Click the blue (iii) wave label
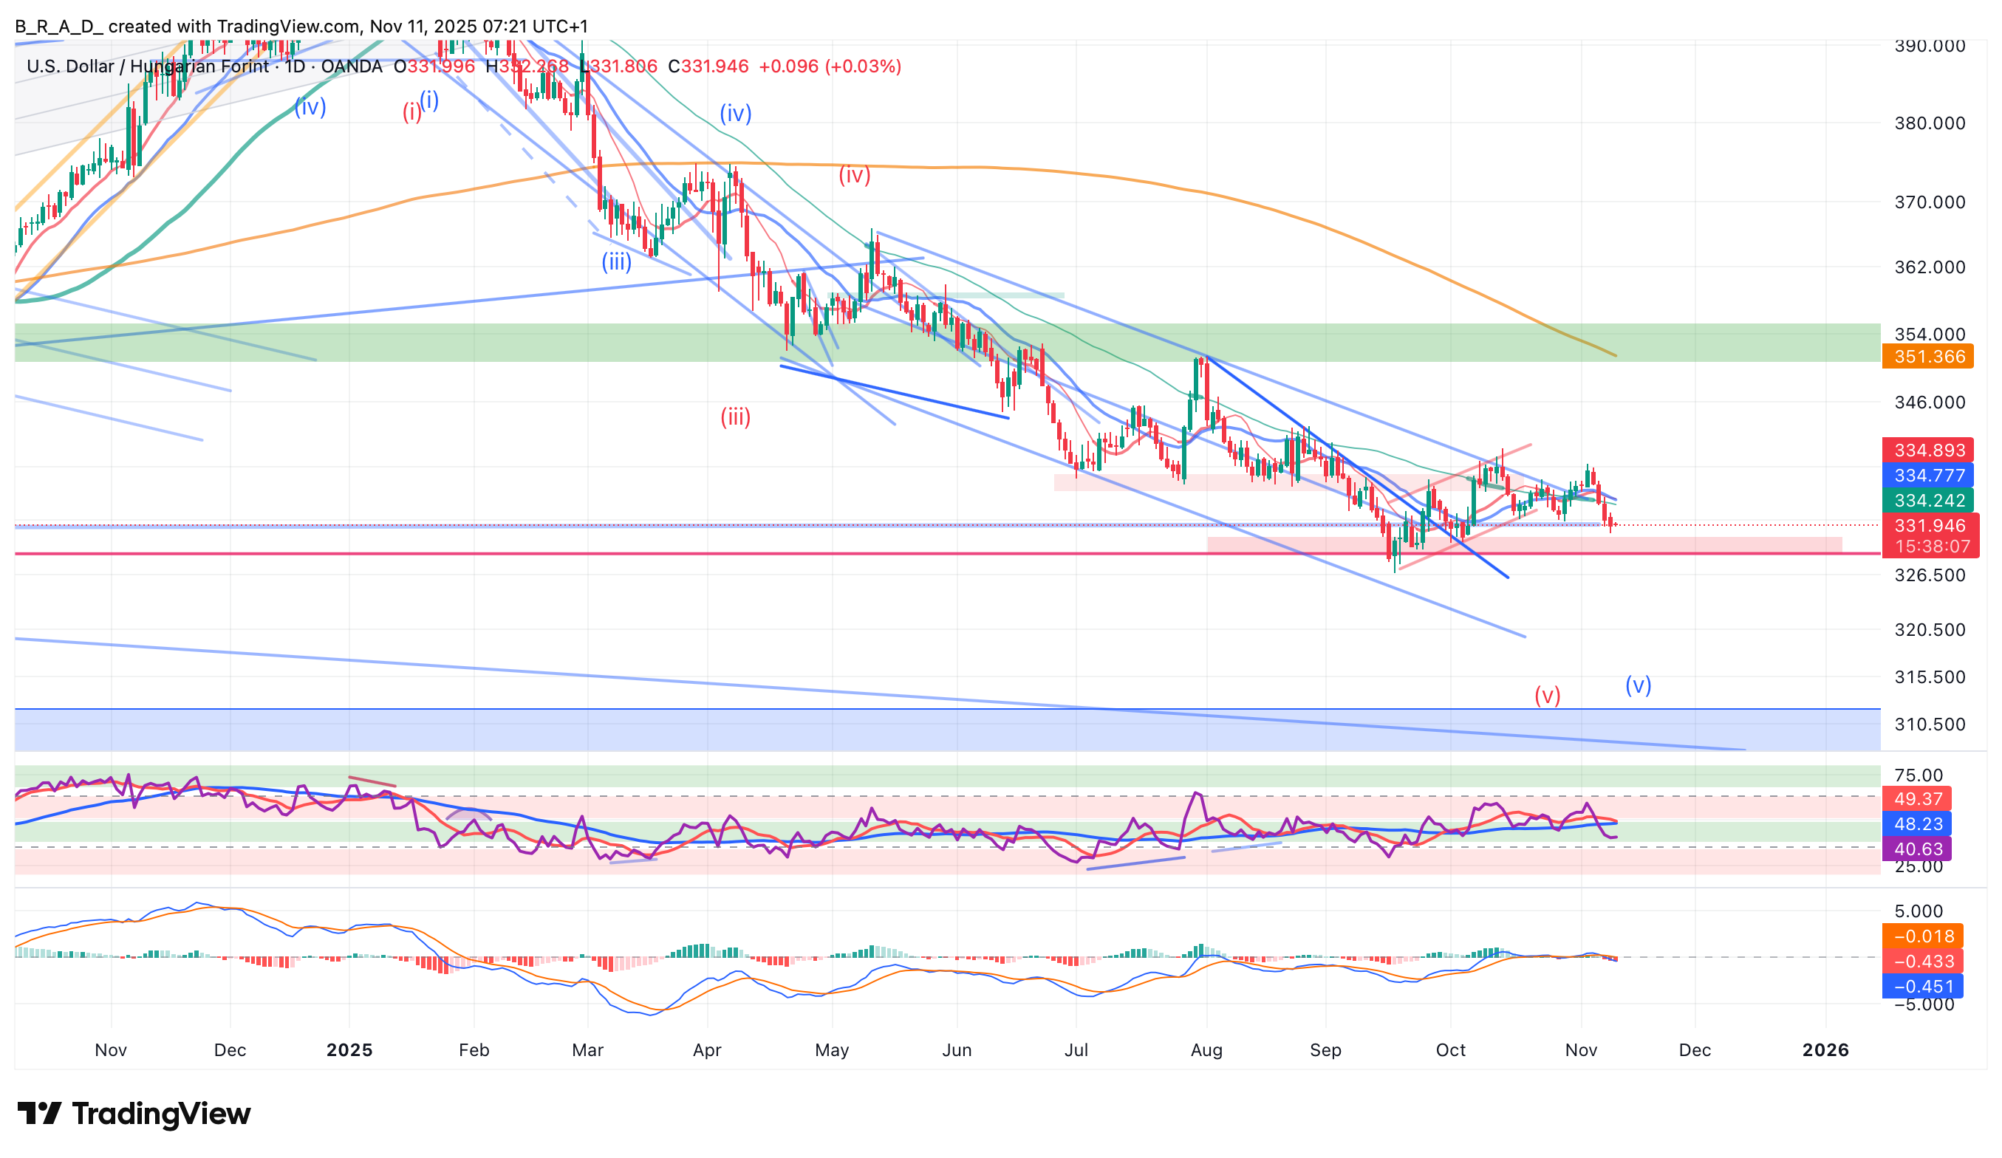Viewport: 2002px width, 1158px height. tap(617, 261)
